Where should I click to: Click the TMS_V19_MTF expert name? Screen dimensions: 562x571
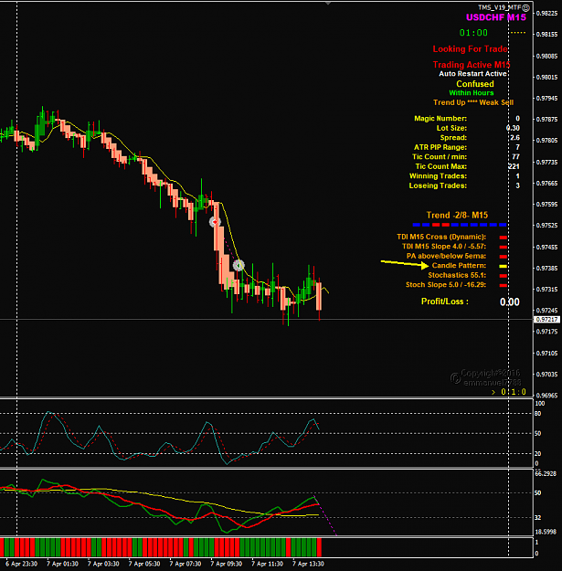coord(500,7)
